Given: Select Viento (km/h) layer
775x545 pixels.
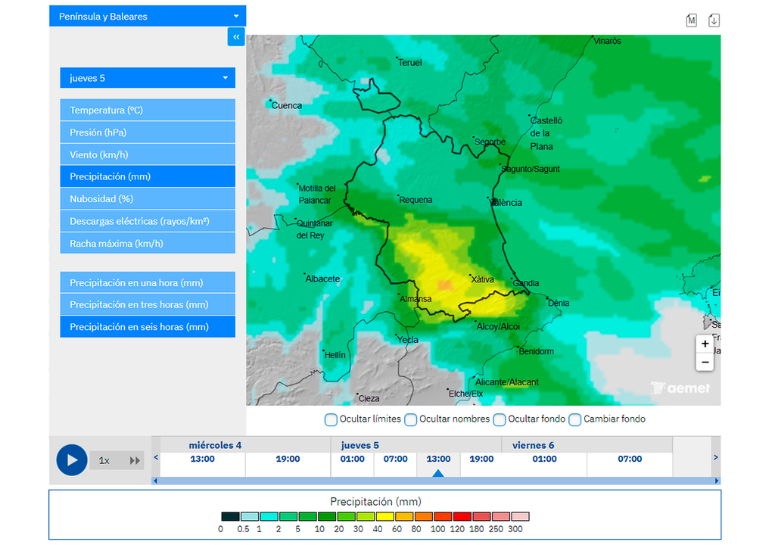Looking at the screenshot, I should coord(147,154).
